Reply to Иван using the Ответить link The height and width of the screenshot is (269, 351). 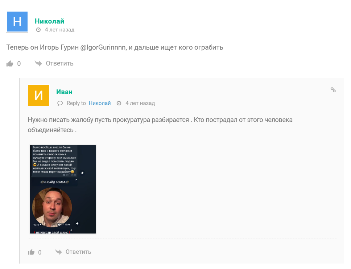[78, 252]
